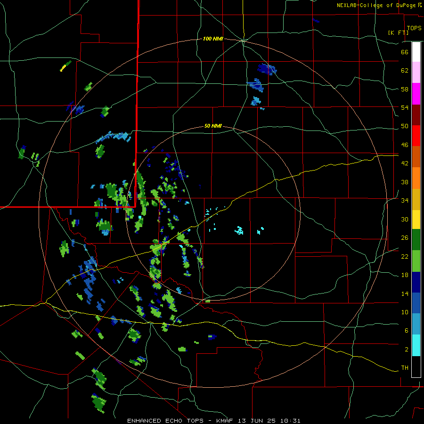Click the legend value "6"
424x424 pixels.
pyautogui.click(x=407, y=331)
